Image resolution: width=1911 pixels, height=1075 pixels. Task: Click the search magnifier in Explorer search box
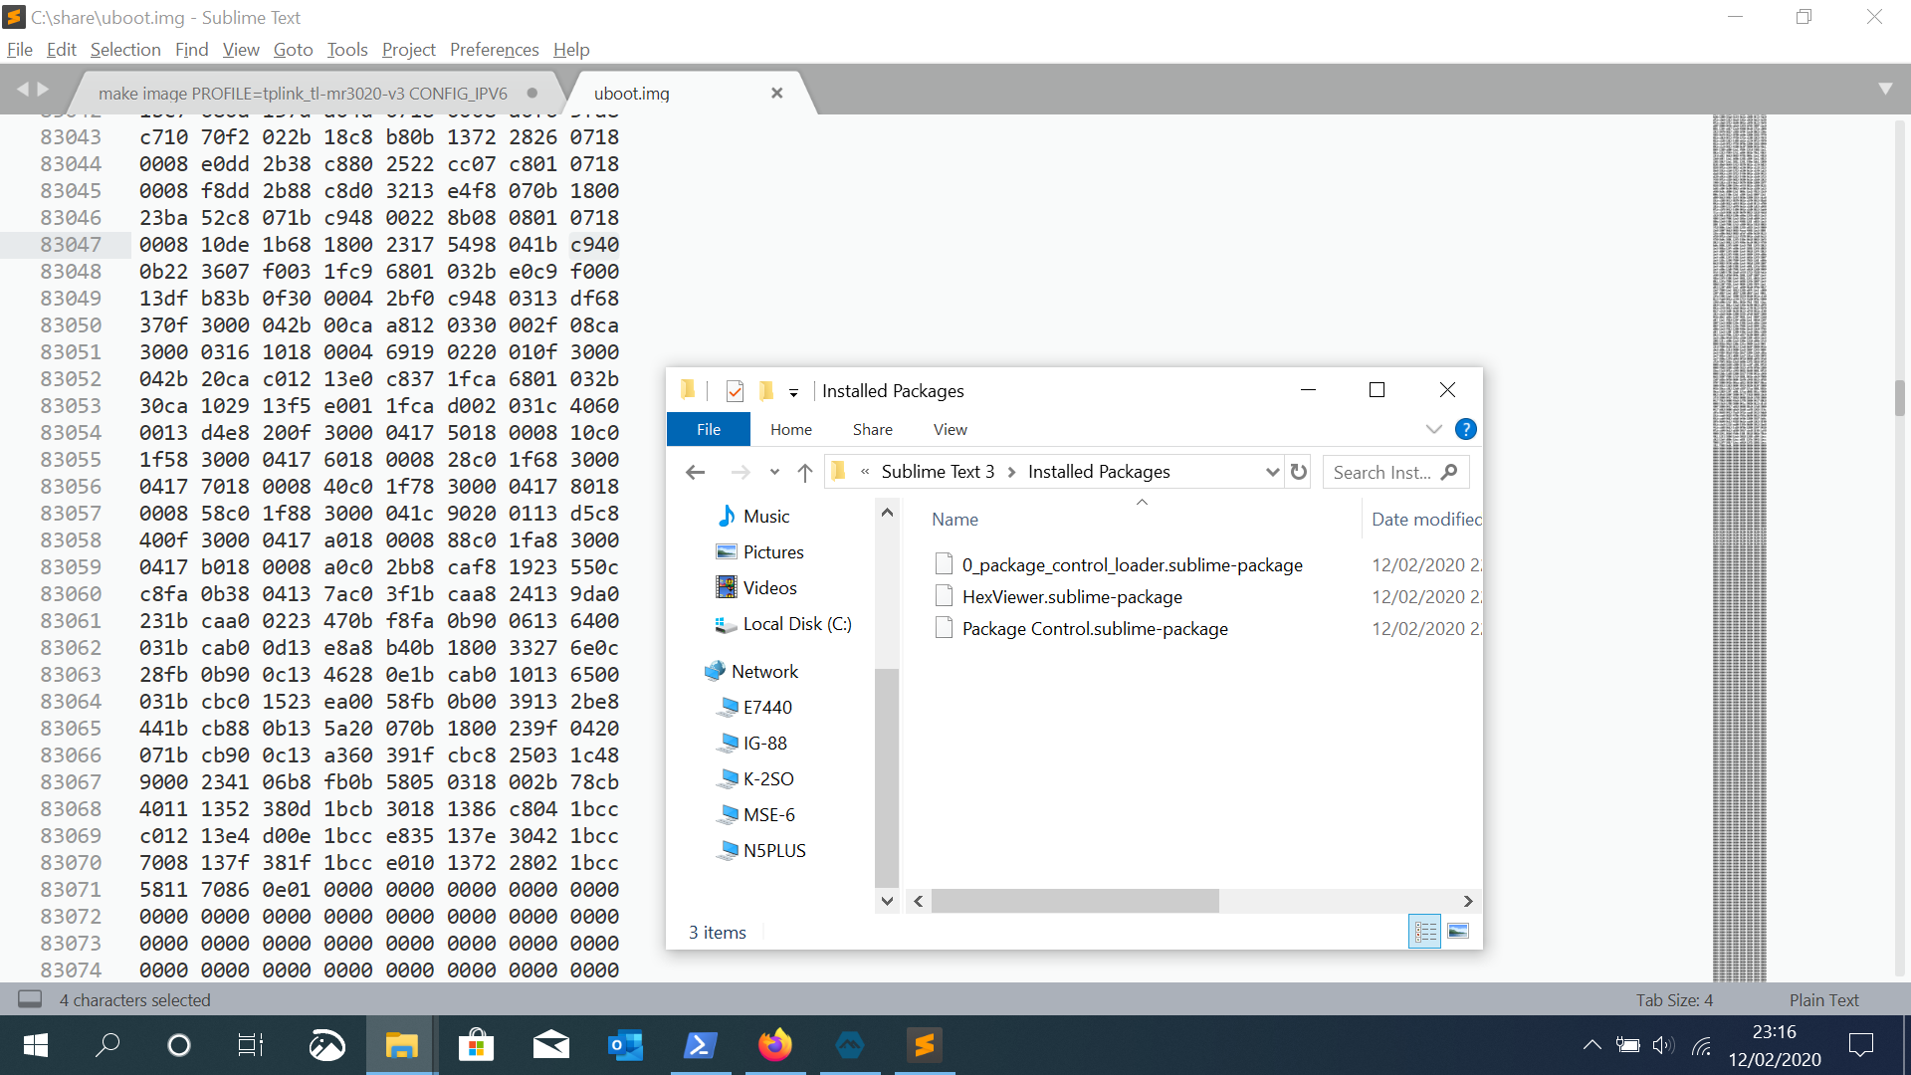pos(1450,472)
